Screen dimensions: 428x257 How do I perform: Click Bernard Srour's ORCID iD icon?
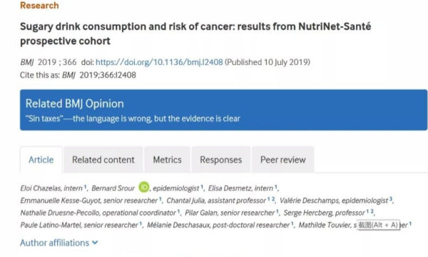[x=144, y=187]
